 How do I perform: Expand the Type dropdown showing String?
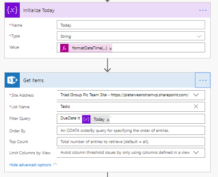point(199,37)
